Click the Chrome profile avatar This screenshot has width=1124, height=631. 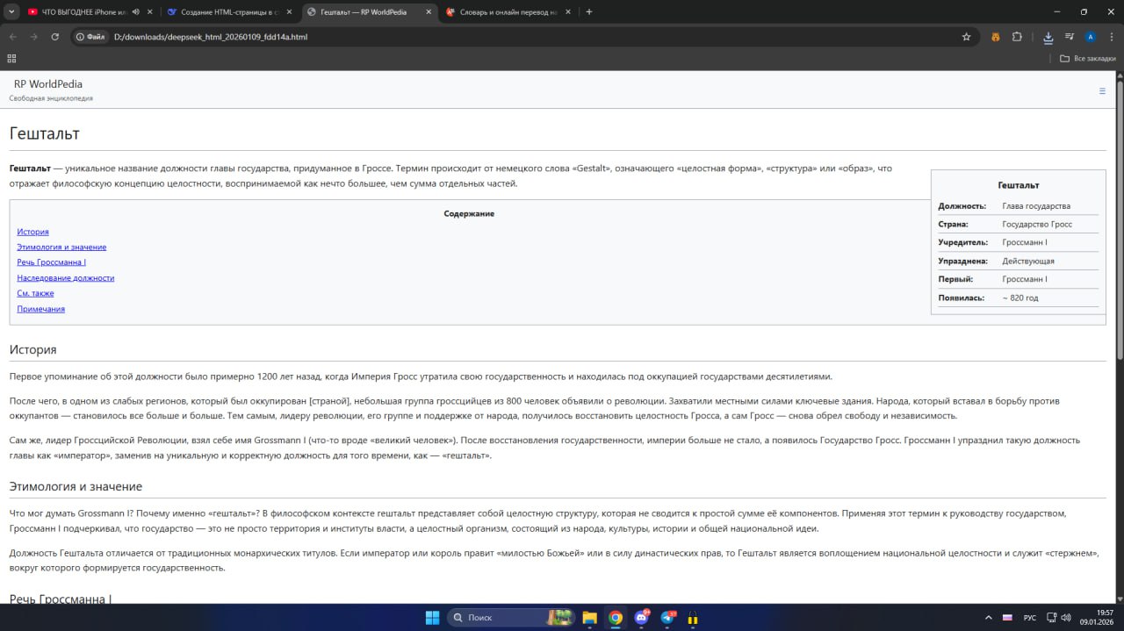pos(1091,37)
